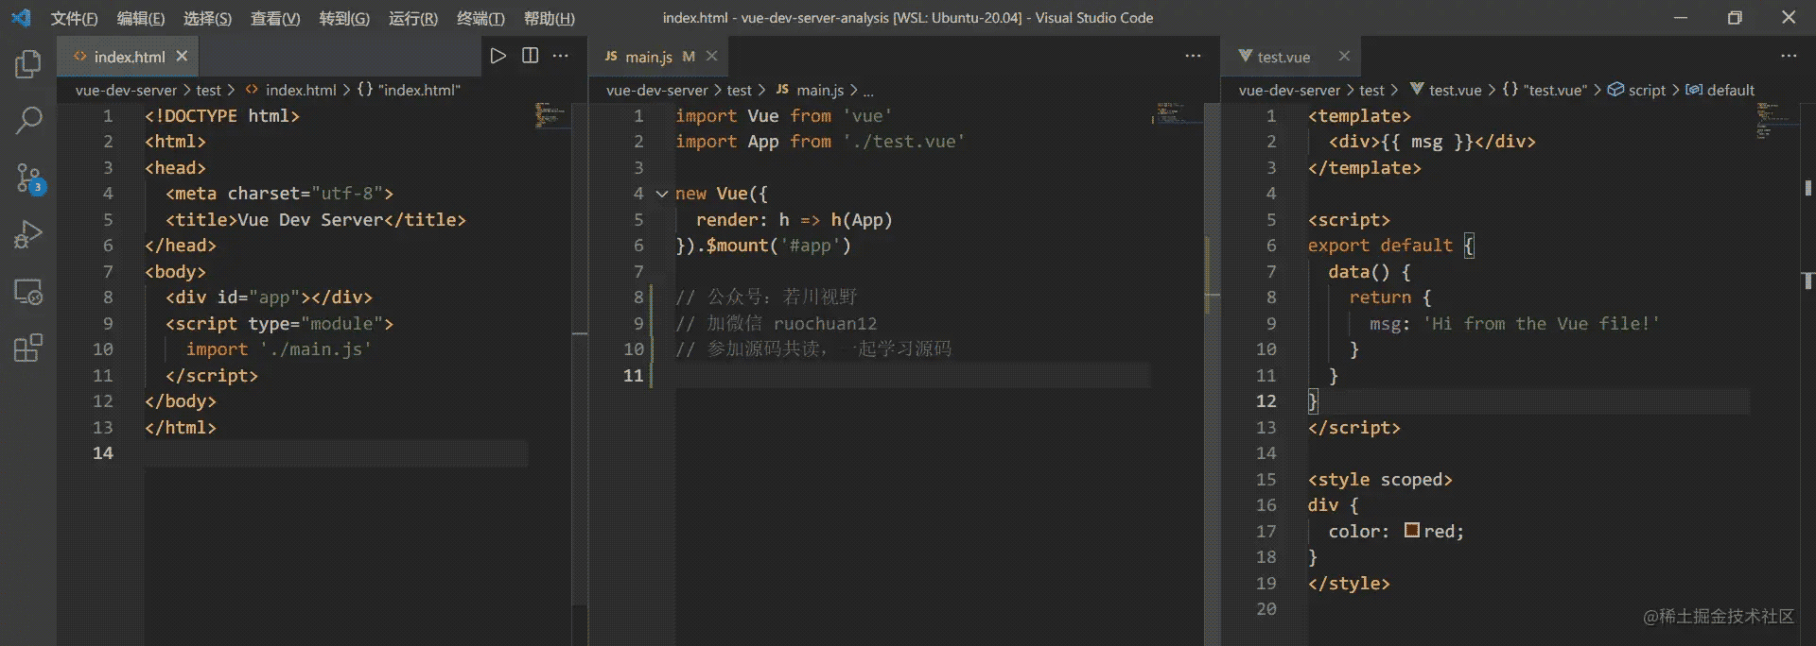Open the Extensions view
The width and height of the screenshot is (1816, 646).
click(x=28, y=348)
